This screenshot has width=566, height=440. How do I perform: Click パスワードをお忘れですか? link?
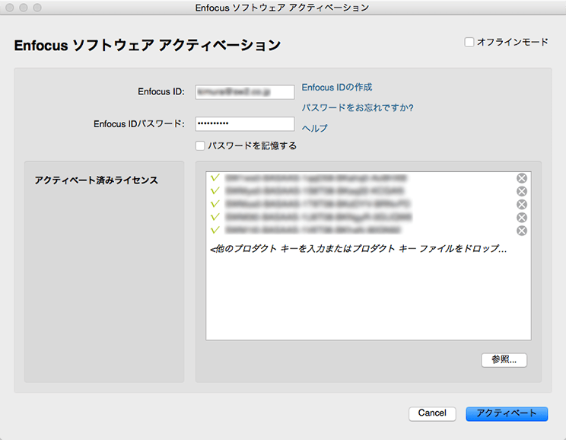click(358, 107)
